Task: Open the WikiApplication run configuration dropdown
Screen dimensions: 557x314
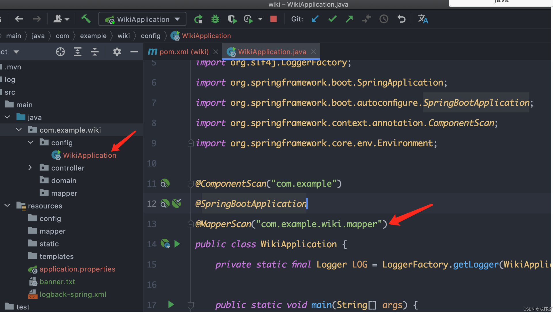Action: [x=177, y=19]
